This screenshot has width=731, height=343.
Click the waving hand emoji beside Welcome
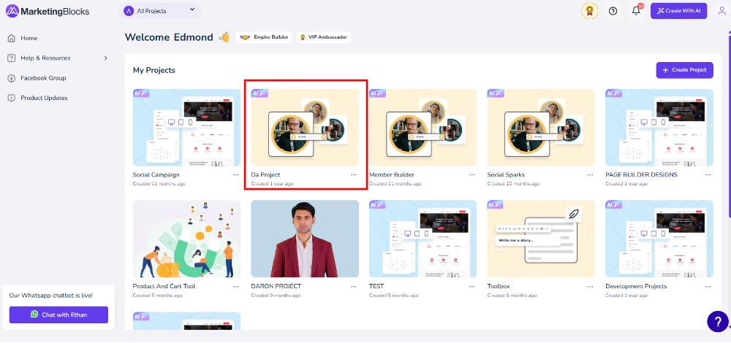(224, 37)
